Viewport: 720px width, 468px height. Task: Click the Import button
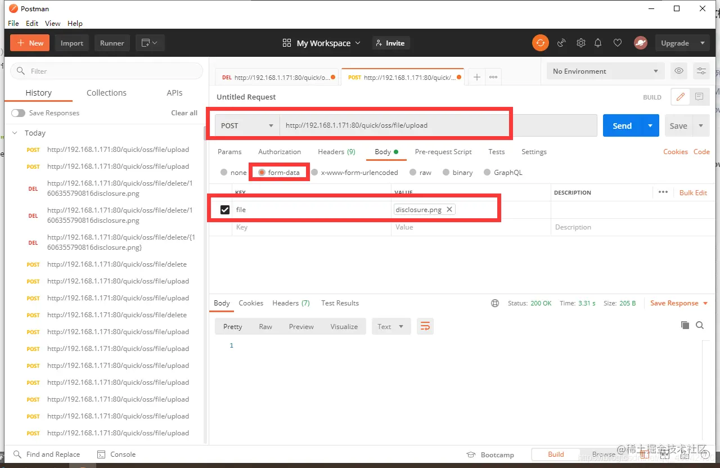point(72,43)
